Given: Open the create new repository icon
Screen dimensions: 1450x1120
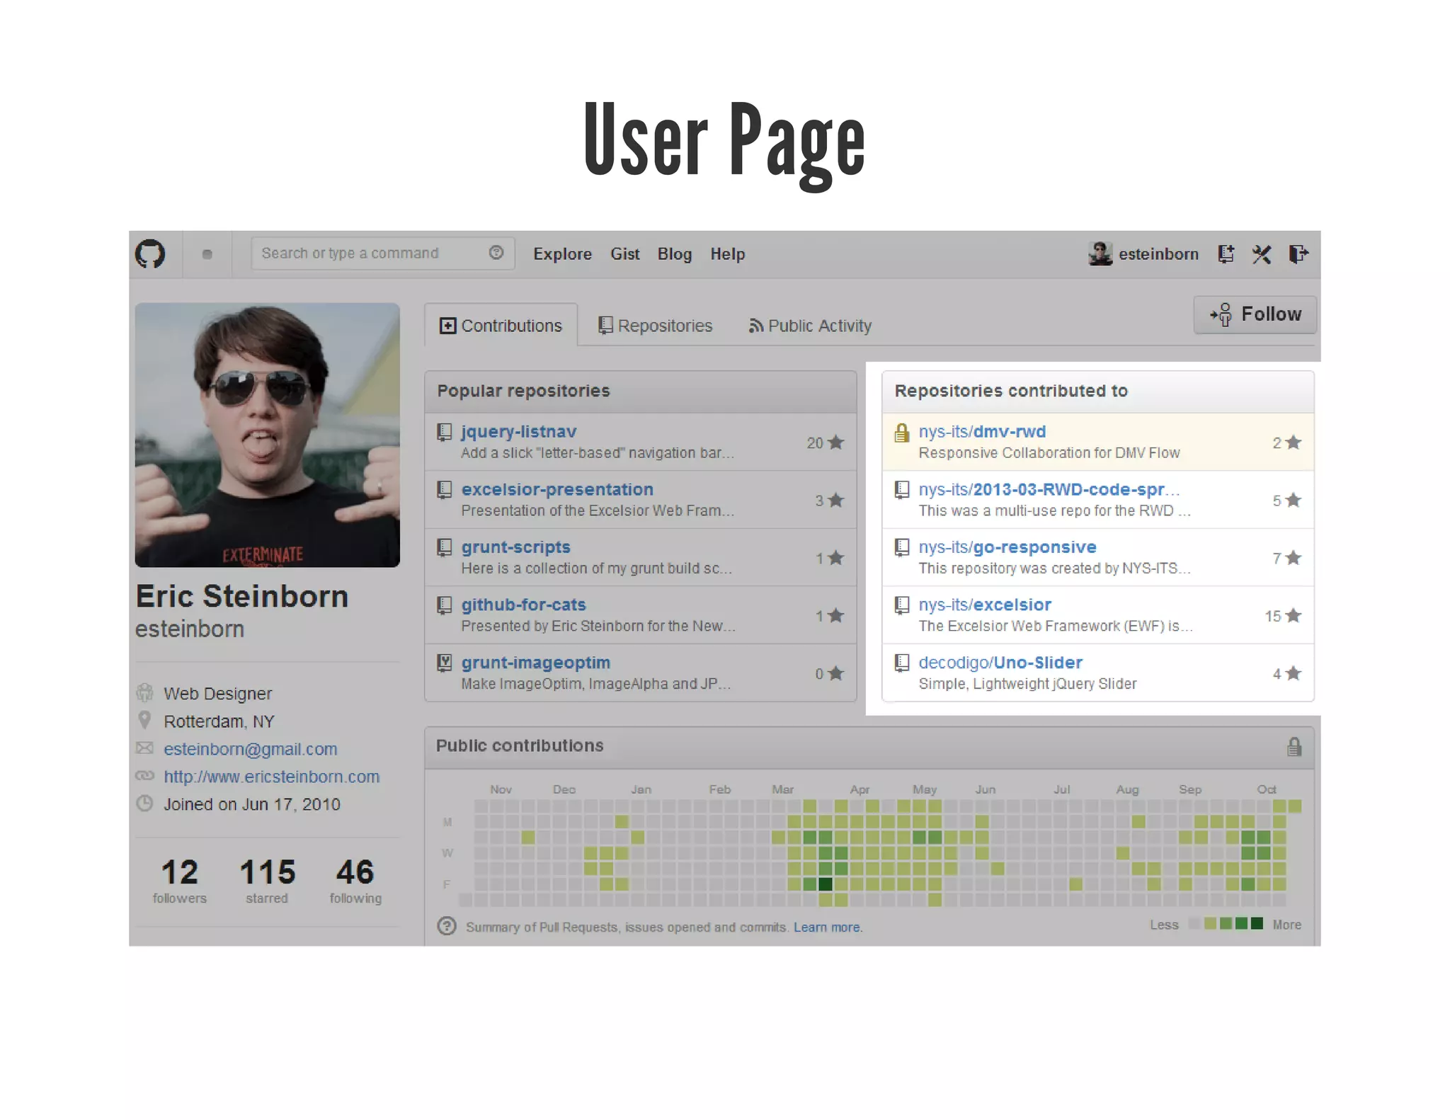Looking at the screenshot, I should click(x=1226, y=253).
